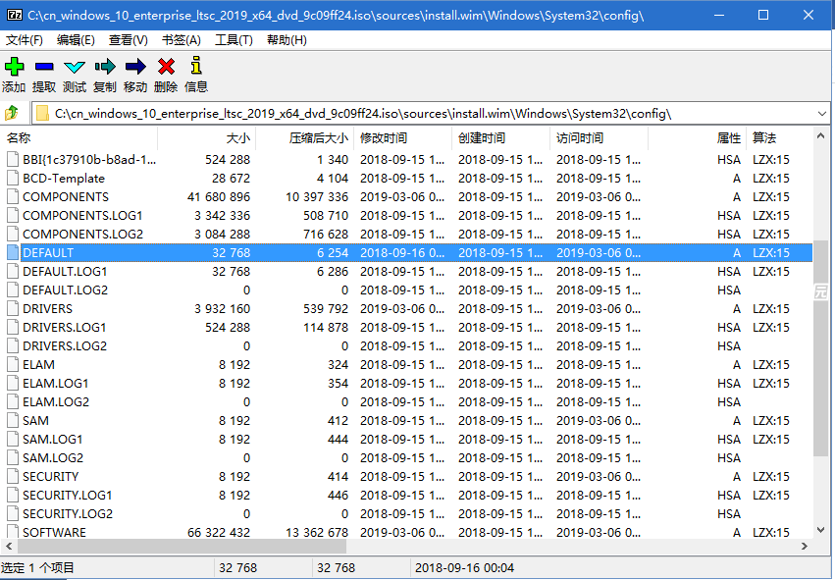Sort by 修改时间 column header

403,138
